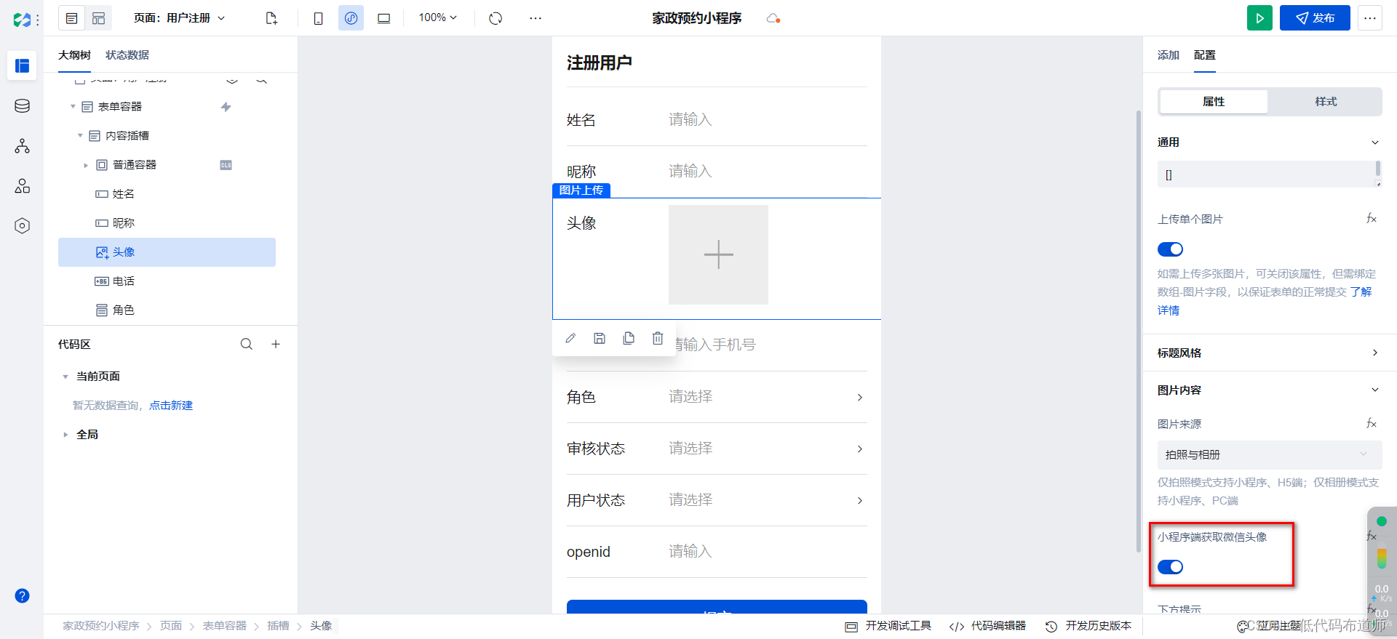This screenshot has height=639, width=1397.
Task: Click 家政预约小程序 in the breadcrumb
Action: tap(100, 626)
